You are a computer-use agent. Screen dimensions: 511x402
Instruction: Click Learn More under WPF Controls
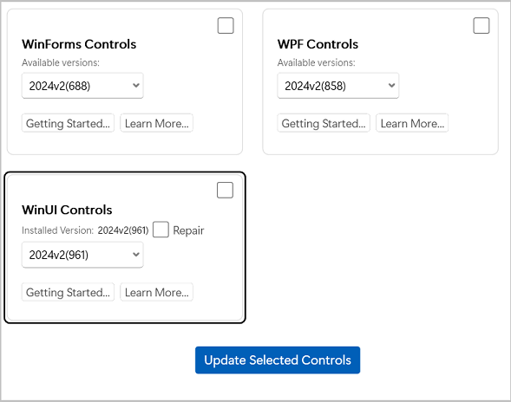(412, 123)
